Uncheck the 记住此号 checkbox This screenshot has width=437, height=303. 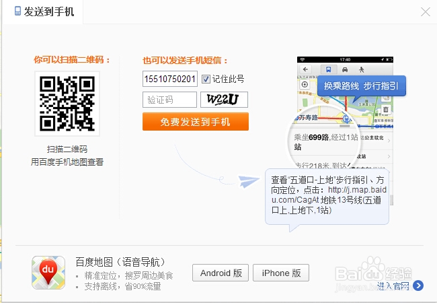click(206, 79)
